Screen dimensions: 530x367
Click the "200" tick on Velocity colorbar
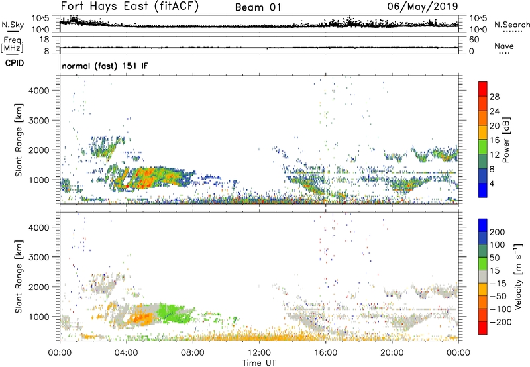(498, 232)
